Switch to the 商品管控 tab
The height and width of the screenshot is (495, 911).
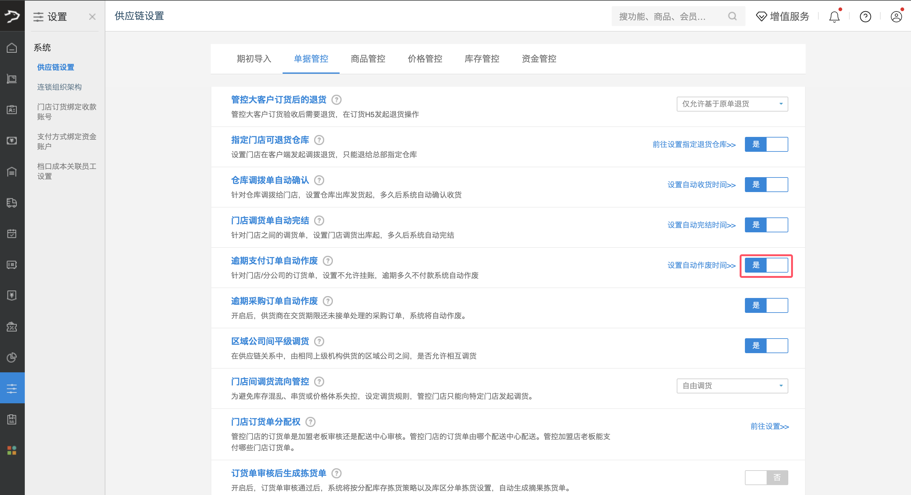pos(368,59)
